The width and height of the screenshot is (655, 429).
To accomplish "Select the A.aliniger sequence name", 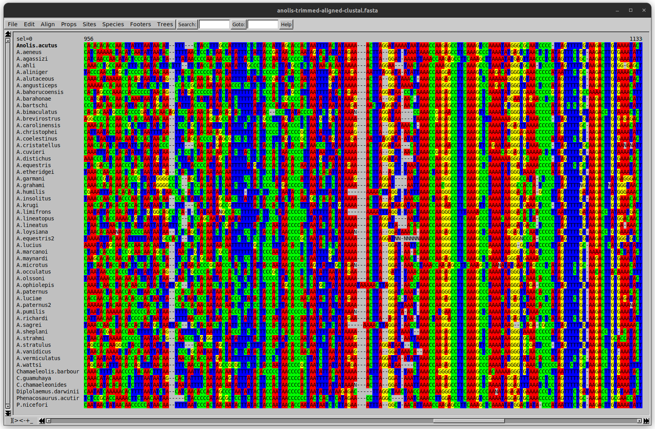I will click(x=32, y=72).
